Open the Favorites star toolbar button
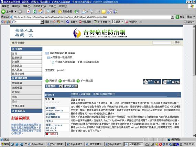Viewport: 196px width, 147px height. pos(65,12)
